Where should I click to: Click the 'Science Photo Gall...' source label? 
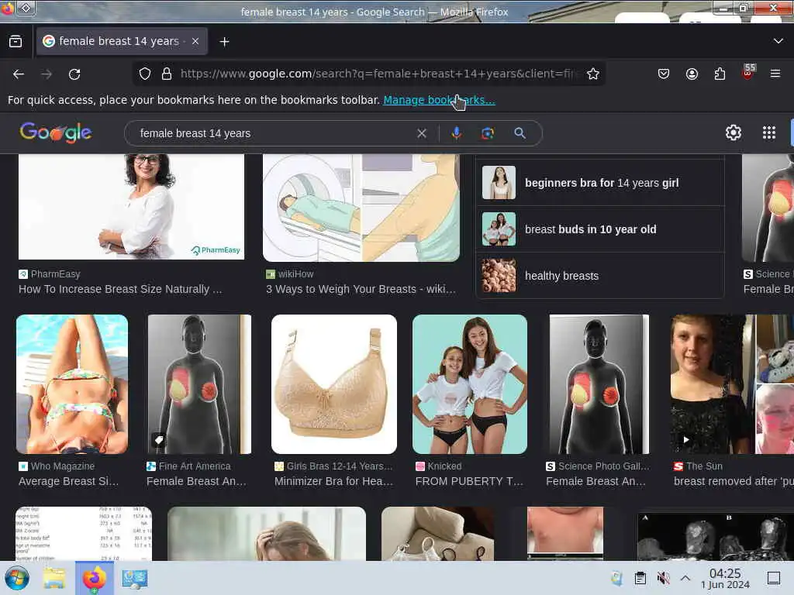point(603,466)
